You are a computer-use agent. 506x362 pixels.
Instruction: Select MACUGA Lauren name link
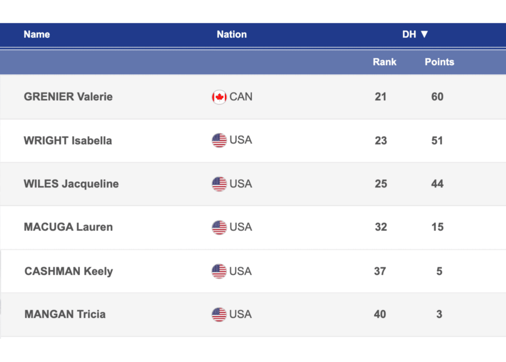(68, 227)
